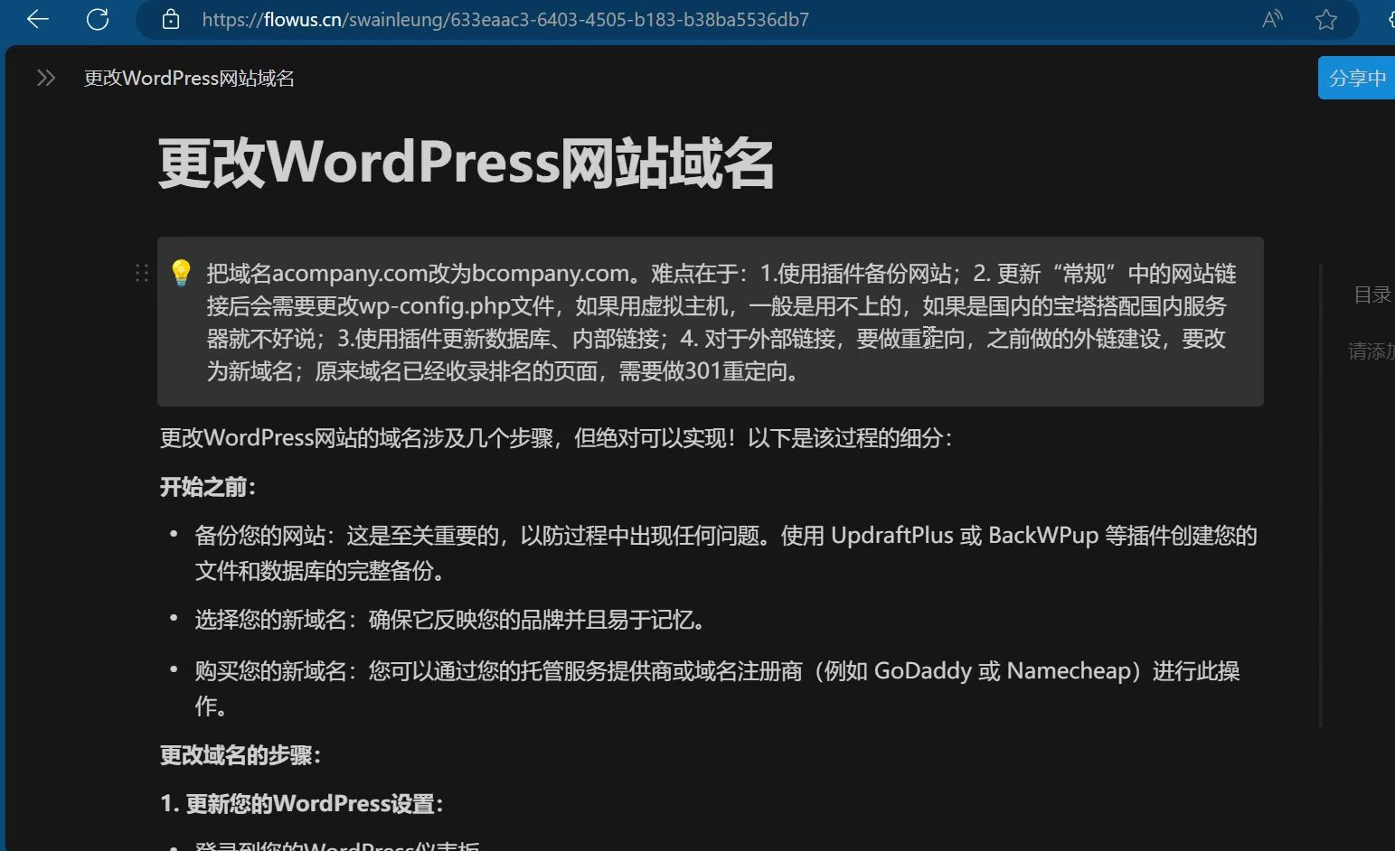Click heading 1. 更新您的WordPress设置:
1395x851 pixels.
(x=302, y=803)
